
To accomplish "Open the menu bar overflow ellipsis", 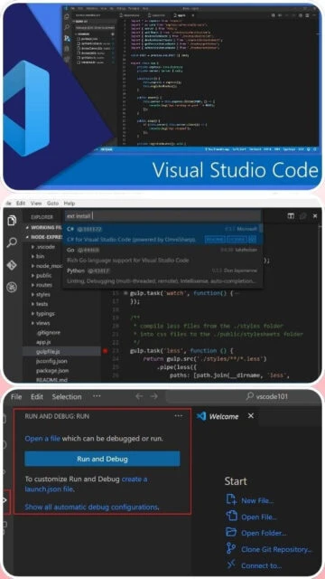I will (97, 396).
